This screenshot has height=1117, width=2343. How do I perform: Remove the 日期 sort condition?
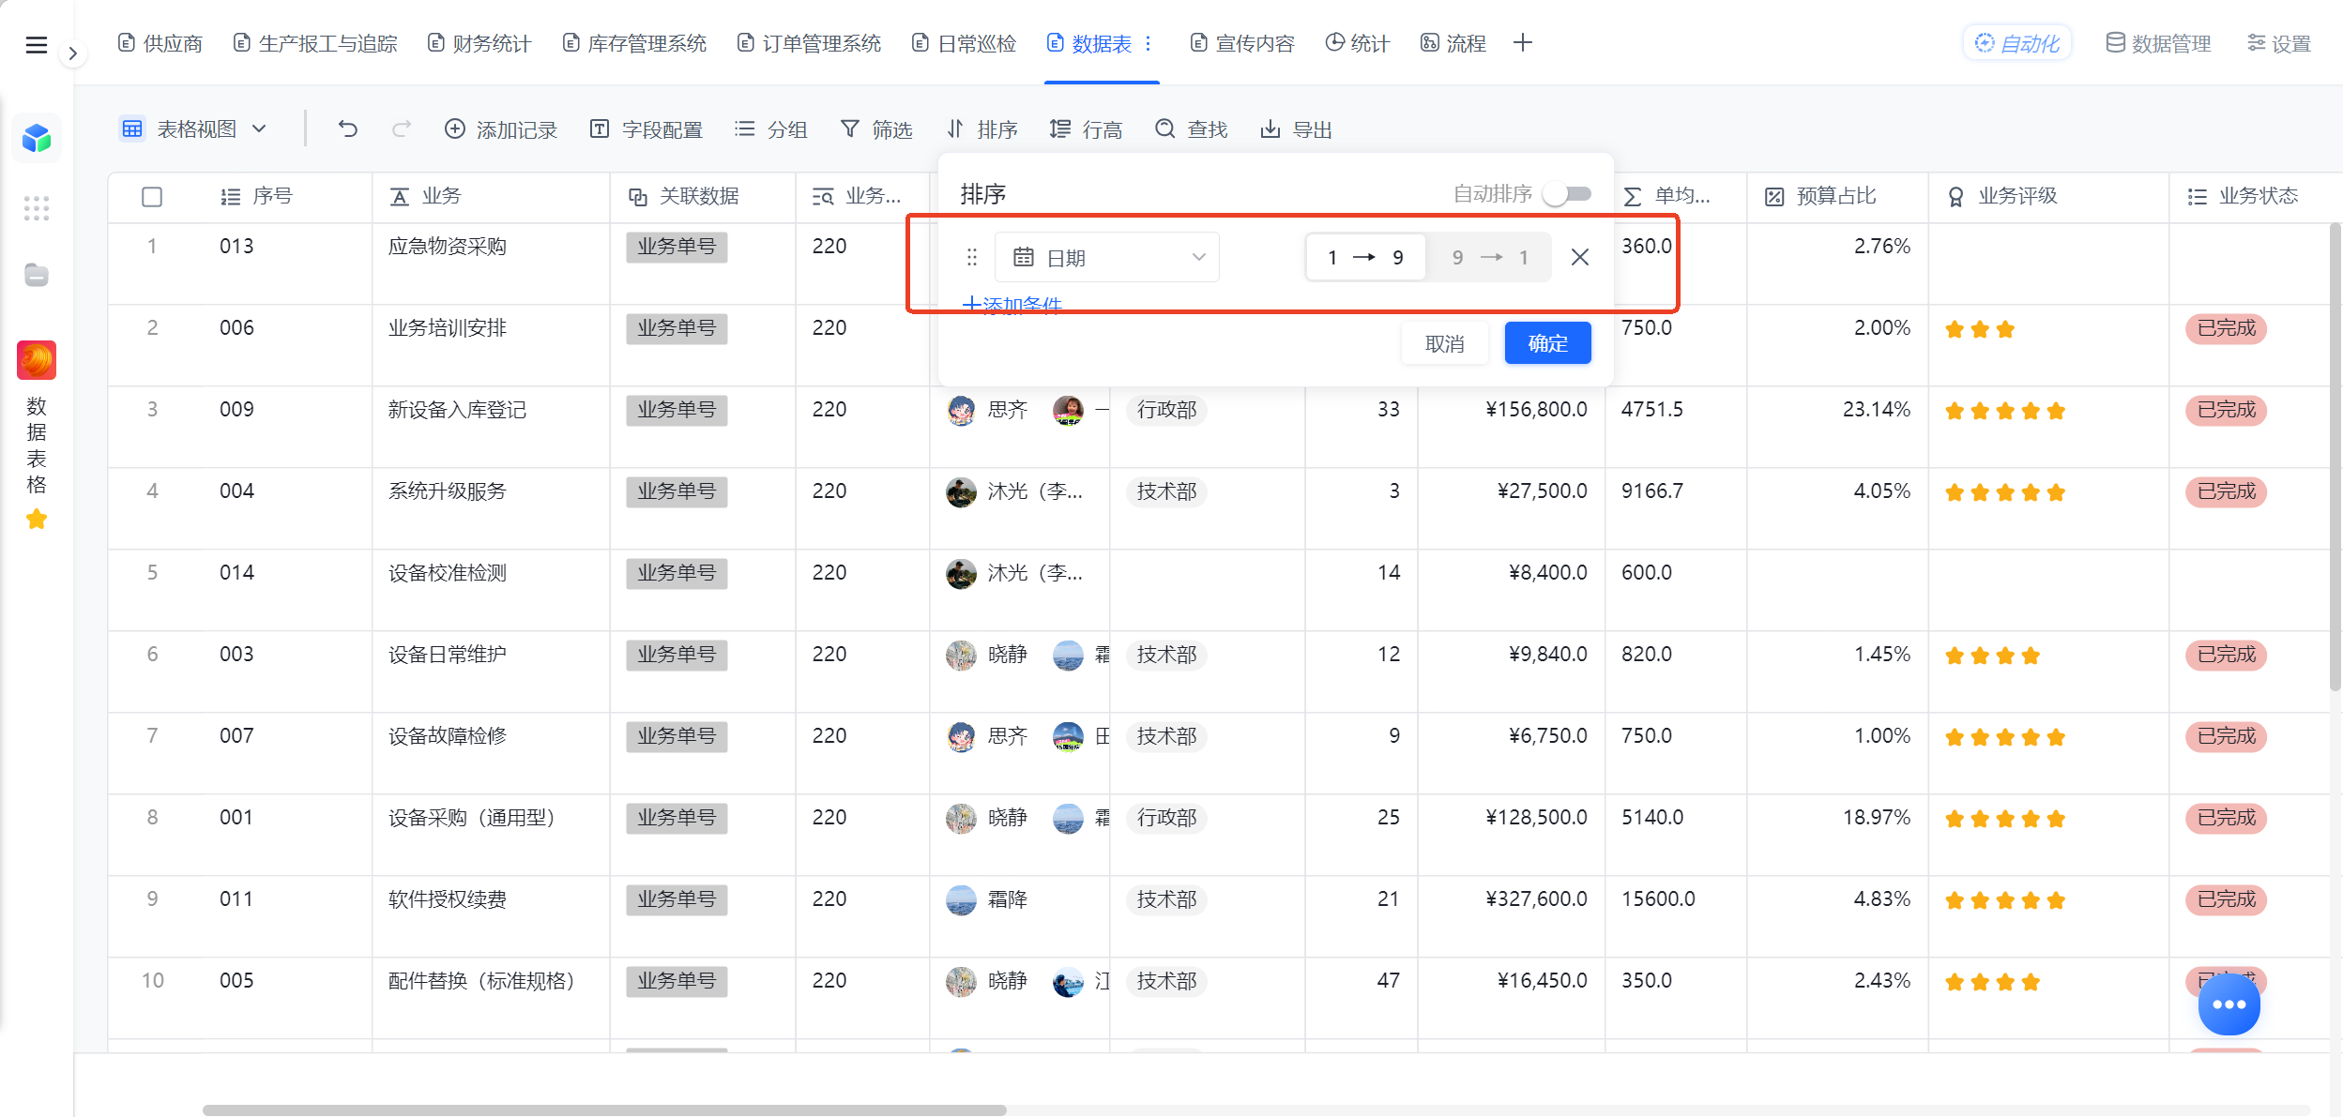1580,257
